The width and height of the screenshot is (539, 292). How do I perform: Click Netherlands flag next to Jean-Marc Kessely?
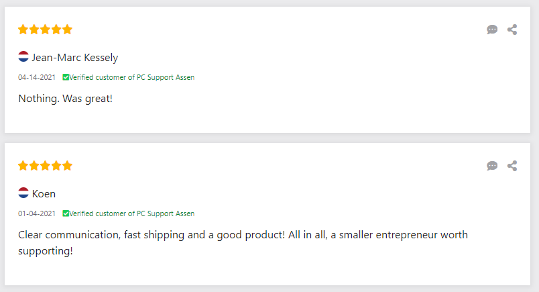point(23,57)
